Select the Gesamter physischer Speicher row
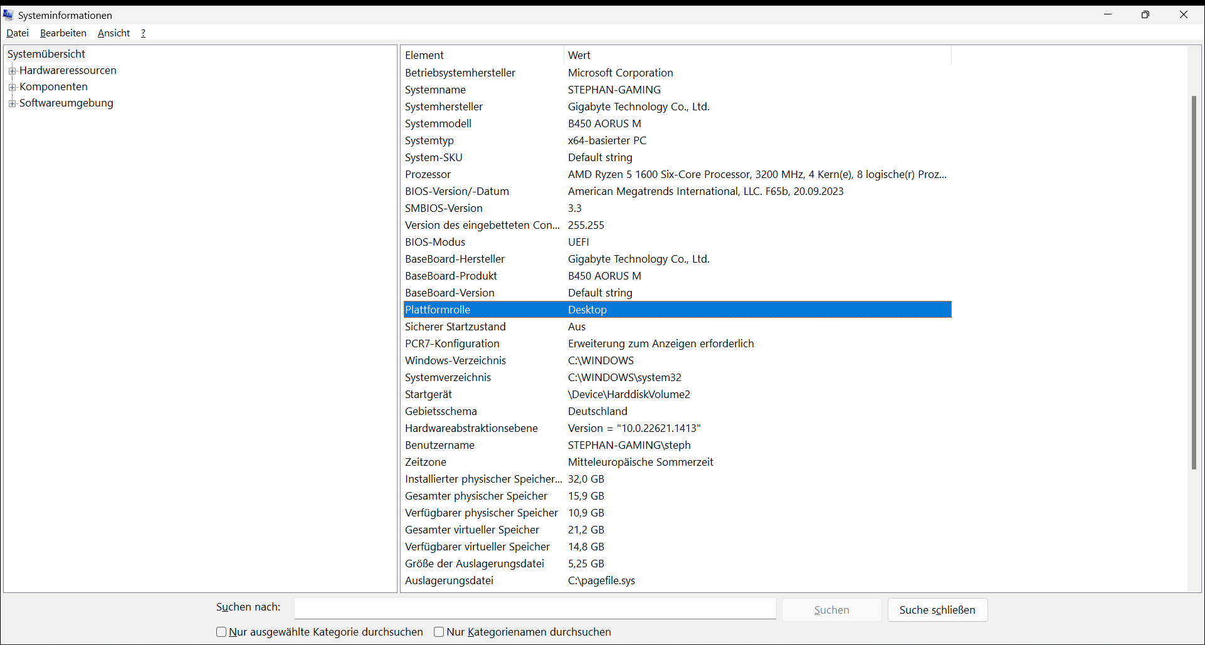Image resolution: width=1205 pixels, height=645 pixels. [x=678, y=496]
